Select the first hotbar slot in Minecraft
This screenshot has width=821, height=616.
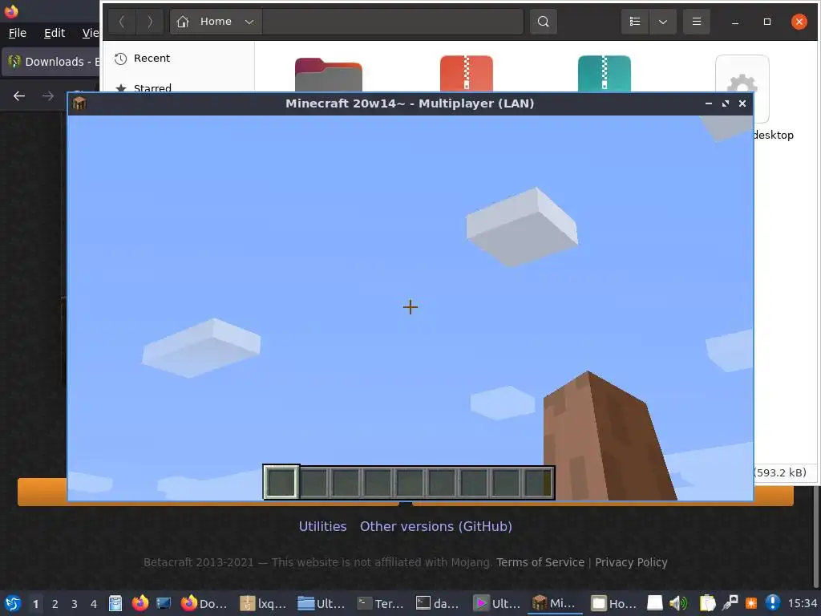pos(281,482)
